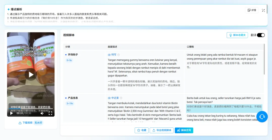
Task: Open 脚本收藏夹 script favorites
Action: pos(237,35)
